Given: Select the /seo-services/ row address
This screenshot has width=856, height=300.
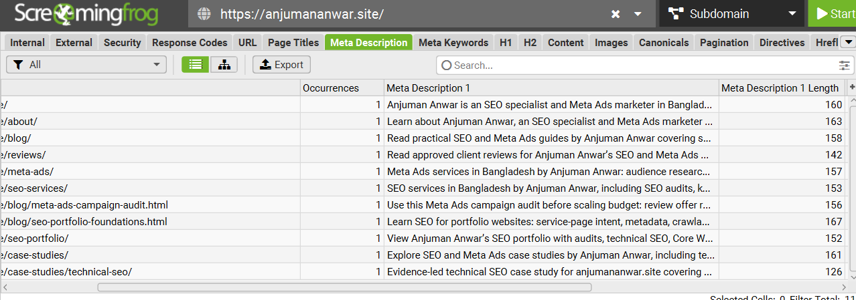Looking at the screenshot, I should pyautogui.click(x=150, y=188).
